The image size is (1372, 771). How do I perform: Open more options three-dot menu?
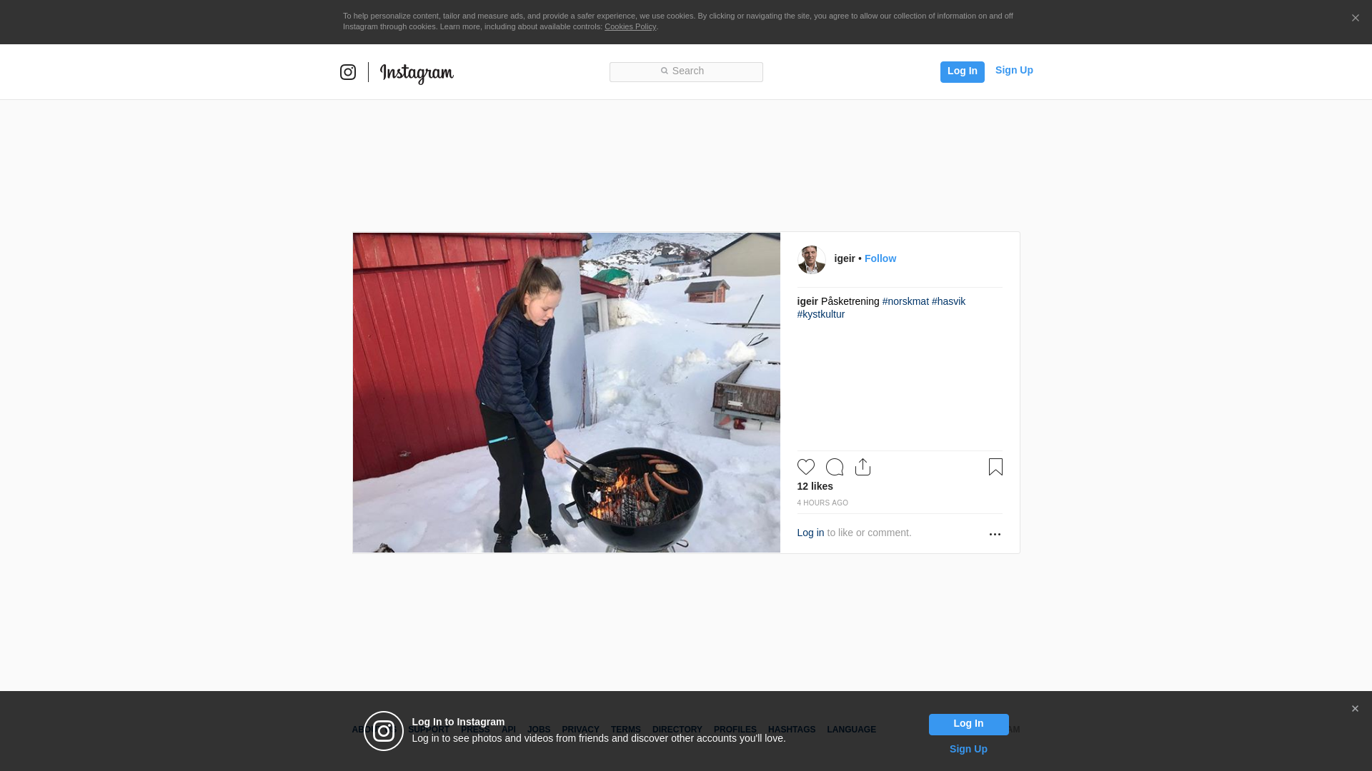[995, 534]
